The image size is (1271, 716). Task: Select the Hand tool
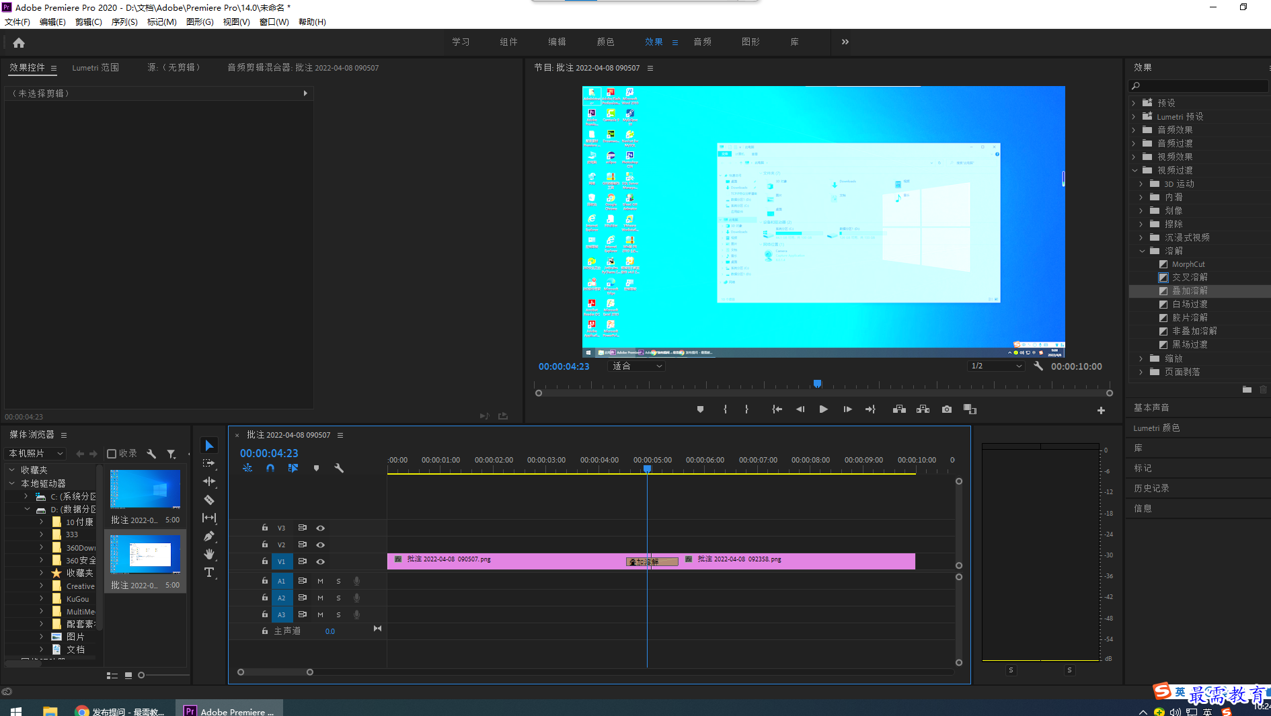(x=209, y=554)
